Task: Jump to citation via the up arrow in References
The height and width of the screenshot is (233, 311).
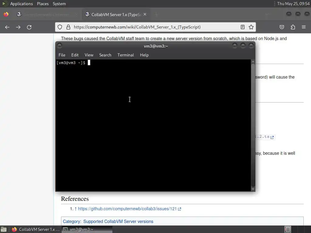Action: (x=76, y=209)
